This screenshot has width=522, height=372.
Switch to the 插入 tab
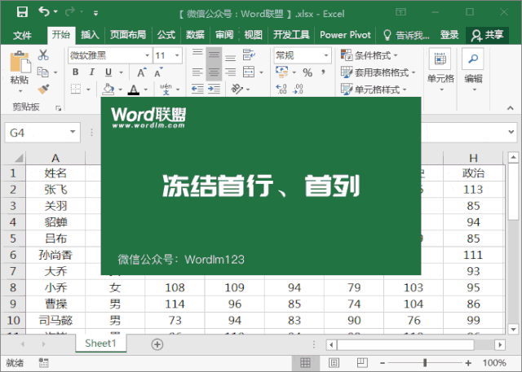pos(90,34)
